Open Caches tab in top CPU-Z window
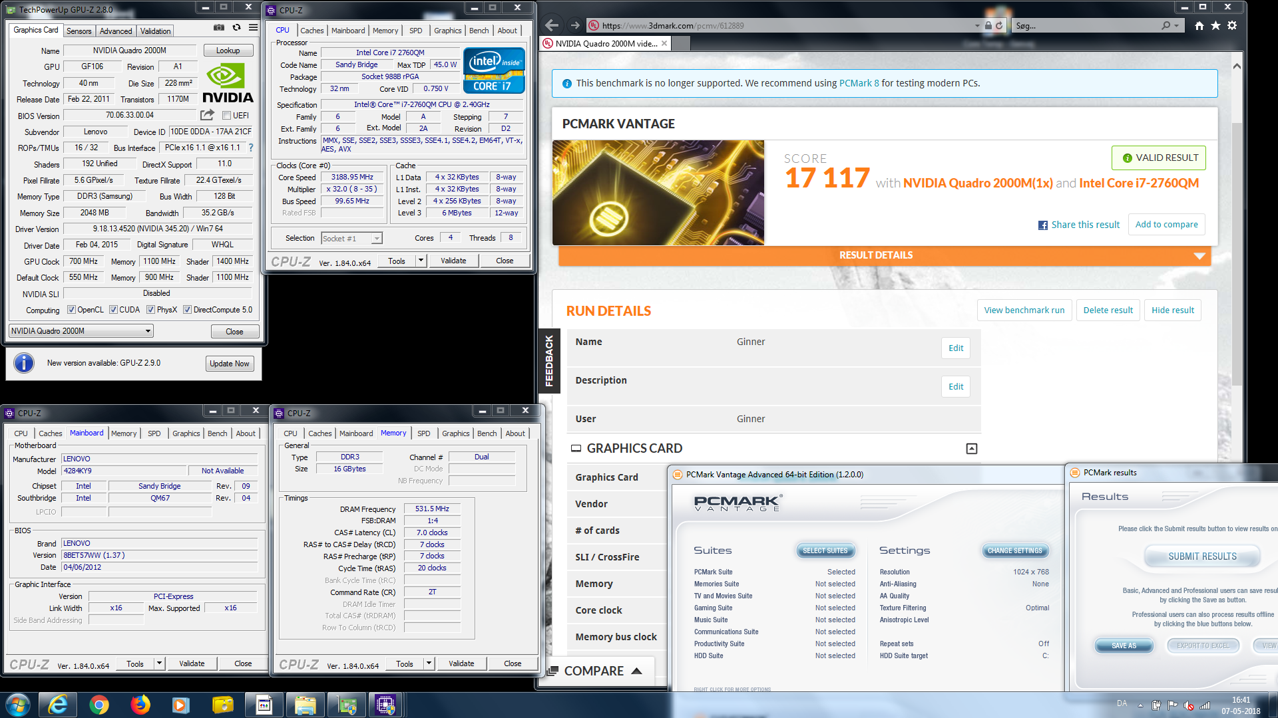This screenshot has height=718, width=1278. [x=312, y=31]
